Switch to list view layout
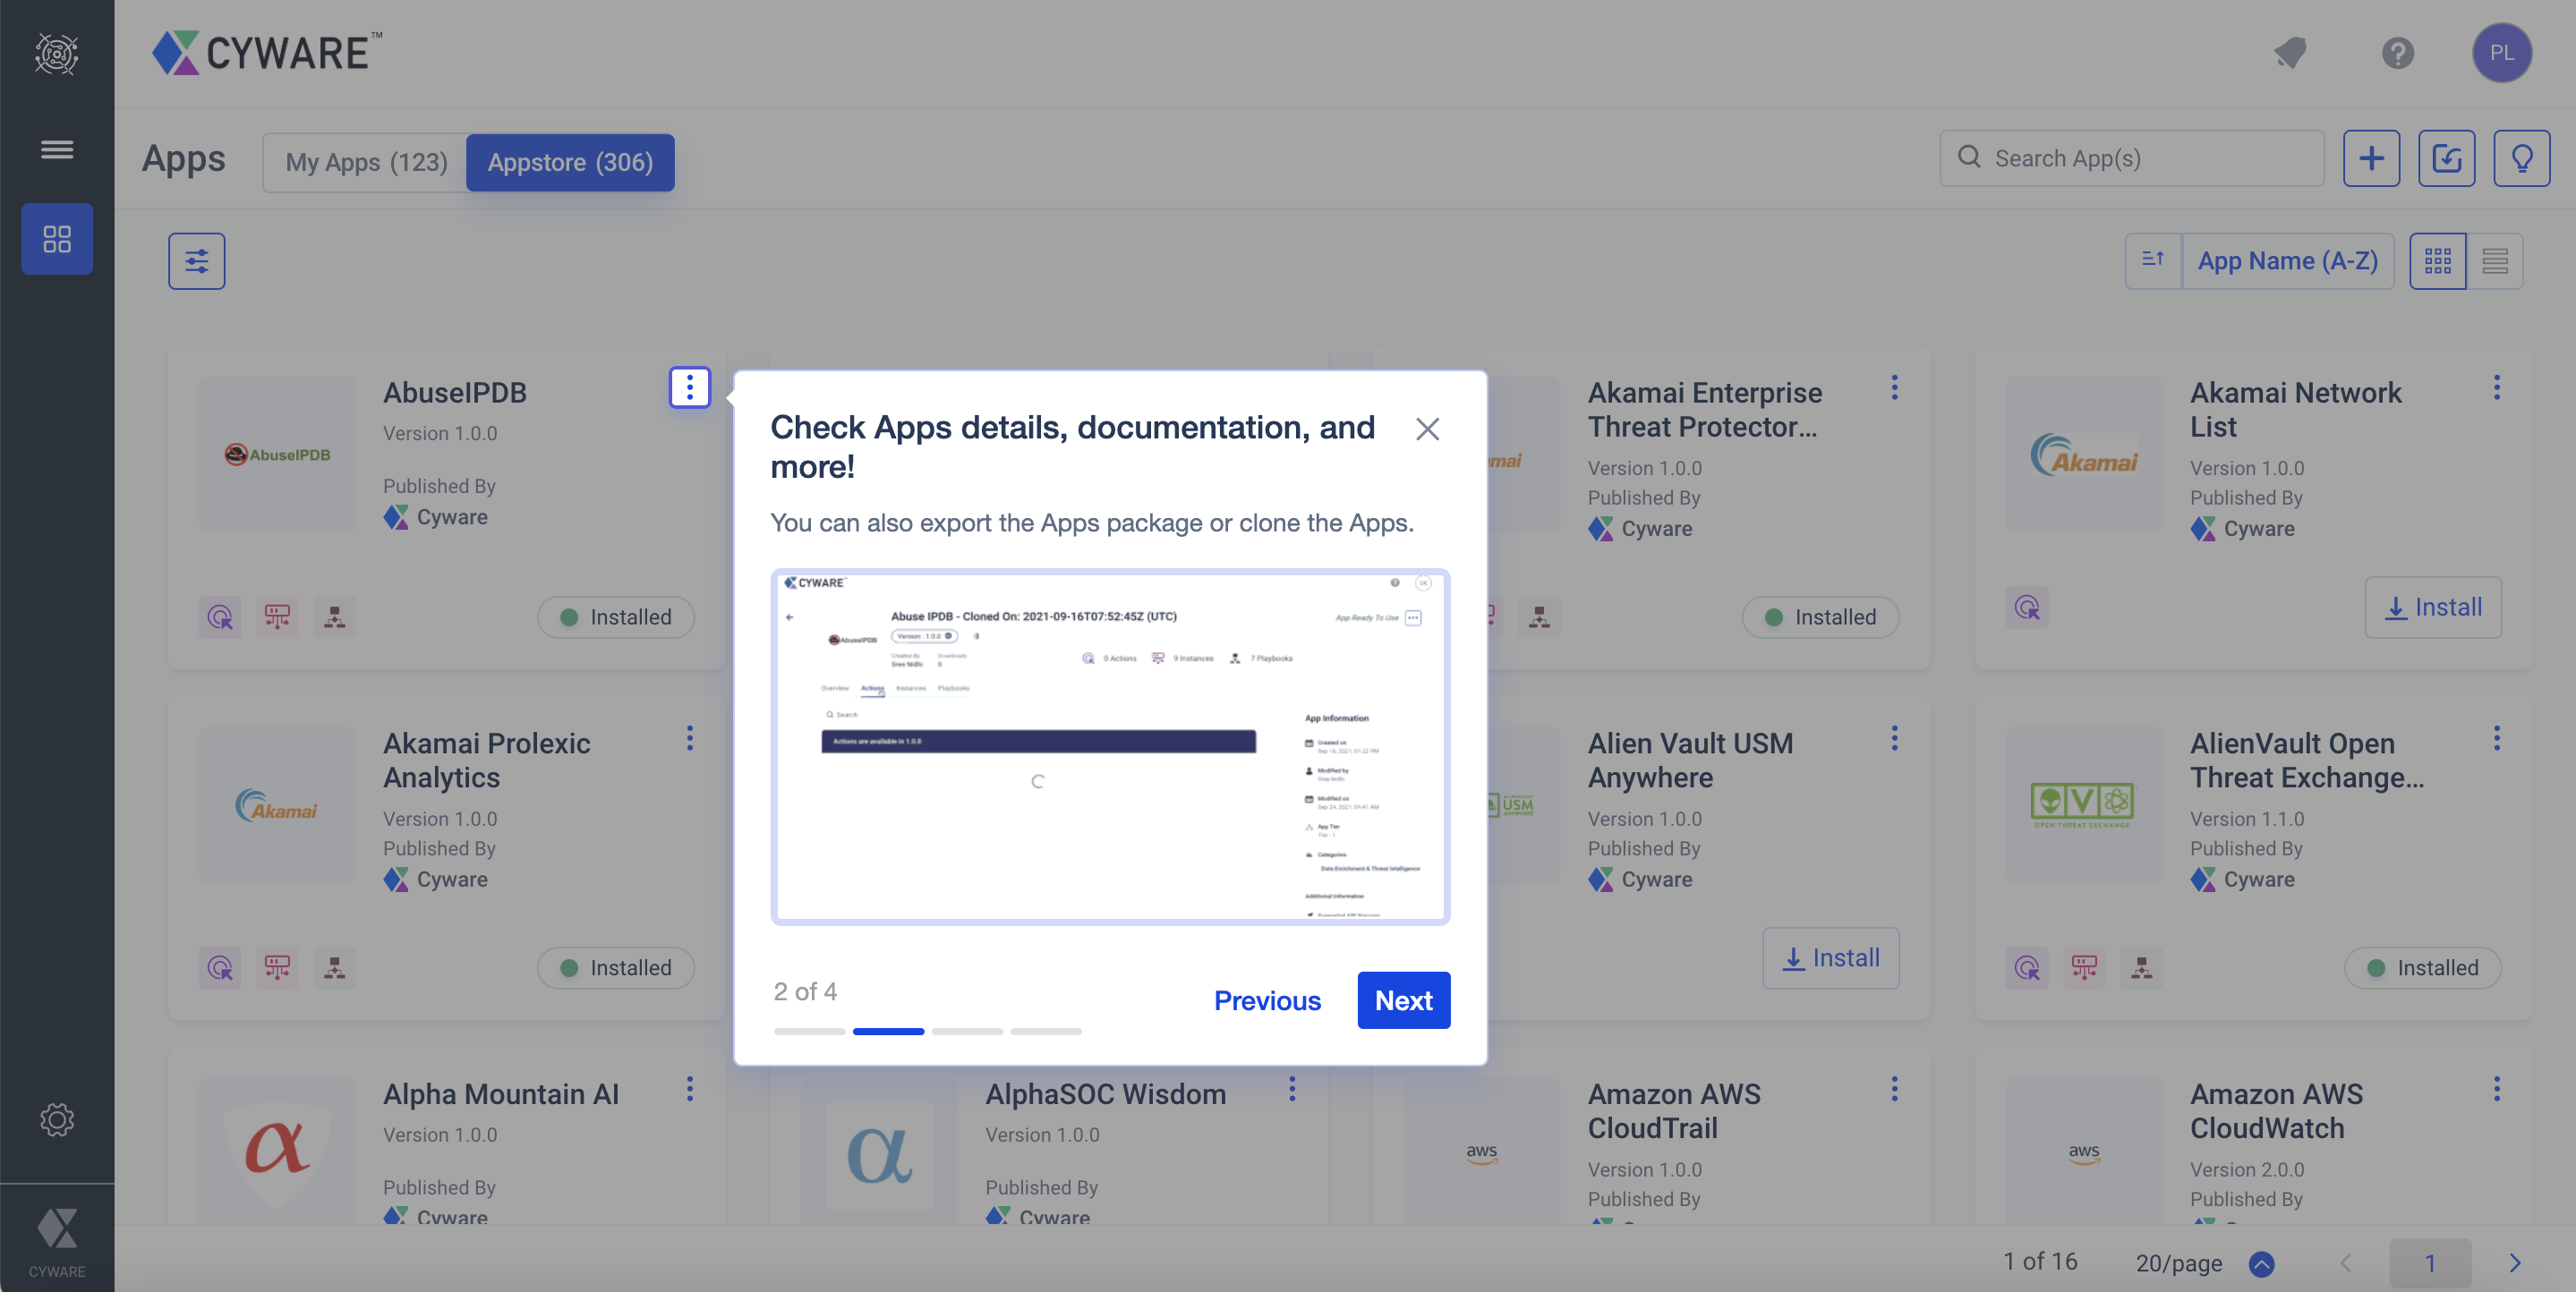This screenshot has height=1292, width=2576. [x=2494, y=261]
